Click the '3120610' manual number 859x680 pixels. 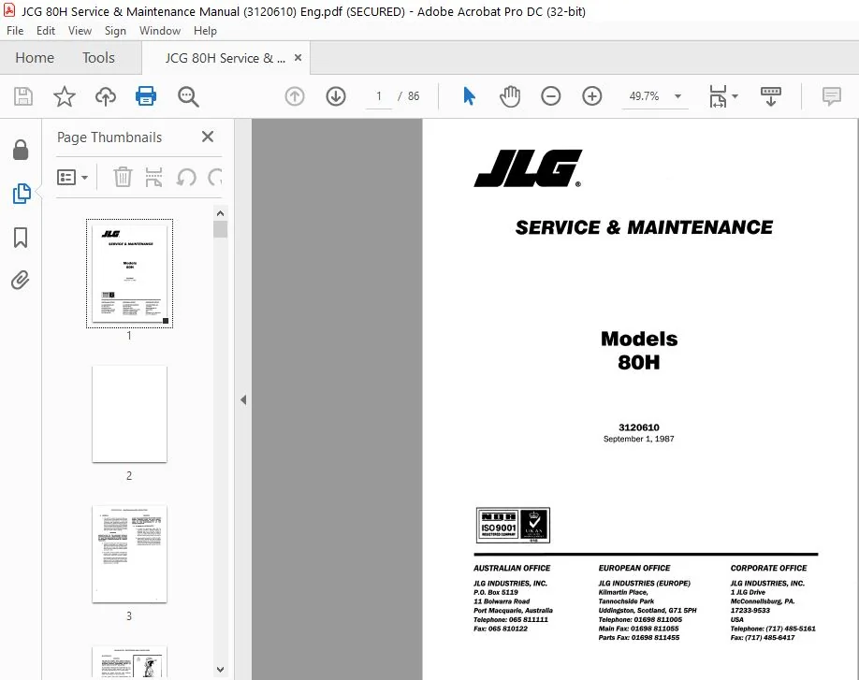point(639,427)
